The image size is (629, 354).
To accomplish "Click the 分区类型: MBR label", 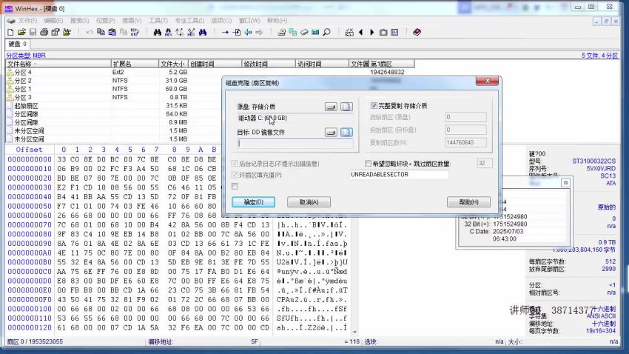I will [x=26, y=56].
